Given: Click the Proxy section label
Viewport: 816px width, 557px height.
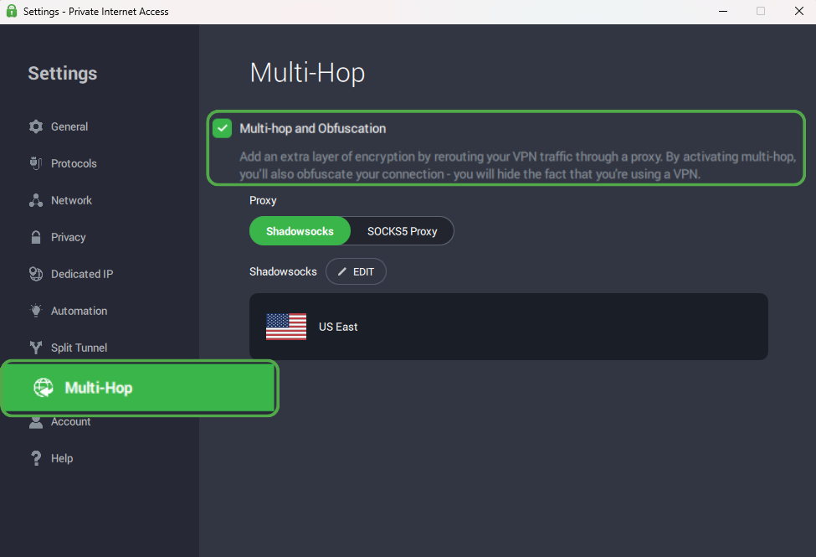Looking at the screenshot, I should click(x=263, y=200).
